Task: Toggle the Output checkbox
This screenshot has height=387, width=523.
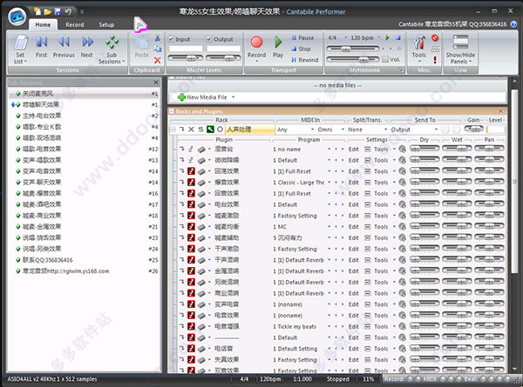Action: [209, 39]
